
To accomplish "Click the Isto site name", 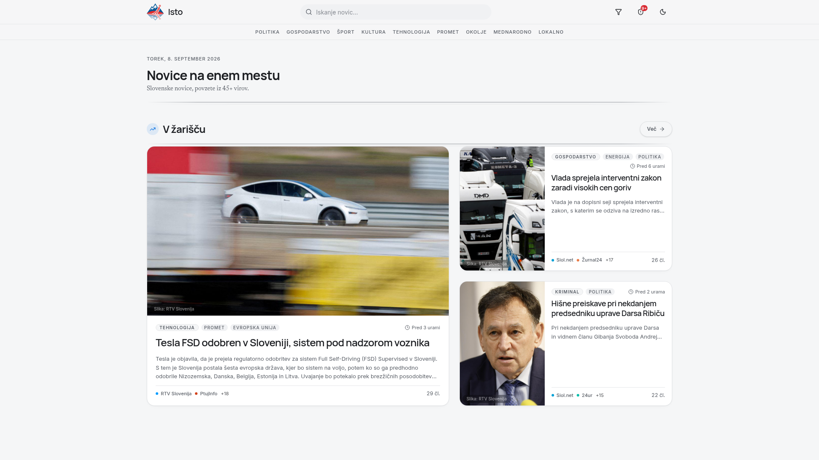I will pyautogui.click(x=175, y=12).
